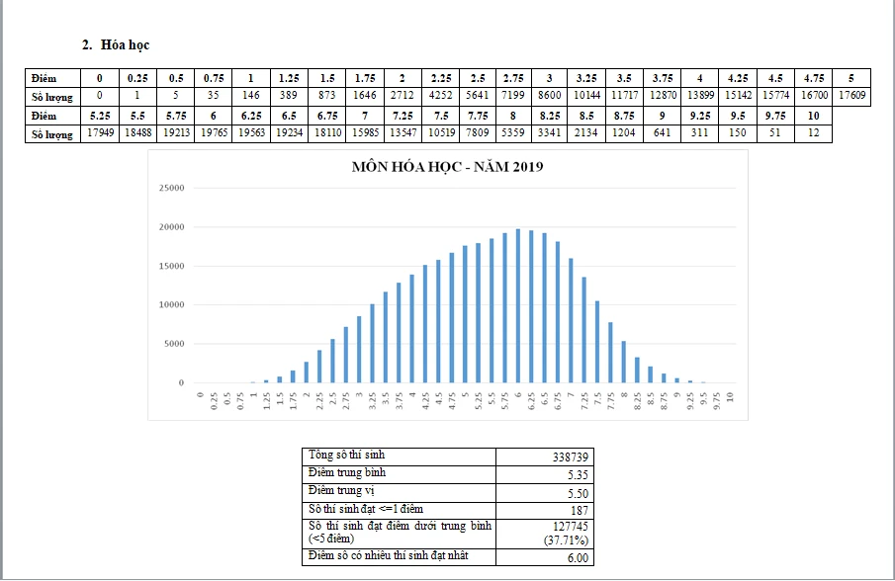895x581 pixels.
Task: Select the 5000 label on the y-axis
Action: (x=174, y=344)
